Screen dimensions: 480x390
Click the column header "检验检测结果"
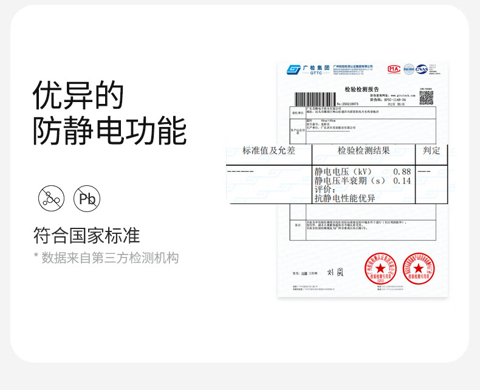(x=364, y=151)
